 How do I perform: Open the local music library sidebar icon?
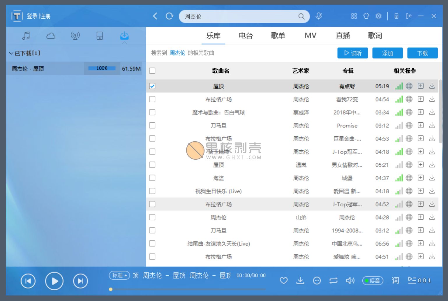(x=26, y=36)
